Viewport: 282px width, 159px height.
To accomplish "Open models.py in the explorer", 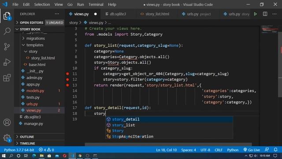I will coord(35,91).
